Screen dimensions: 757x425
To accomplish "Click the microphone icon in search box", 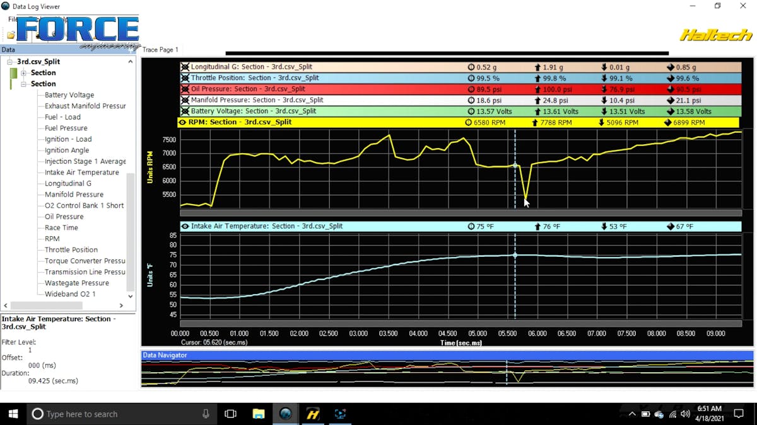I will pyautogui.click(x=206, y=414).
